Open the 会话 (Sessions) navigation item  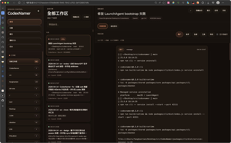point(24,22)
